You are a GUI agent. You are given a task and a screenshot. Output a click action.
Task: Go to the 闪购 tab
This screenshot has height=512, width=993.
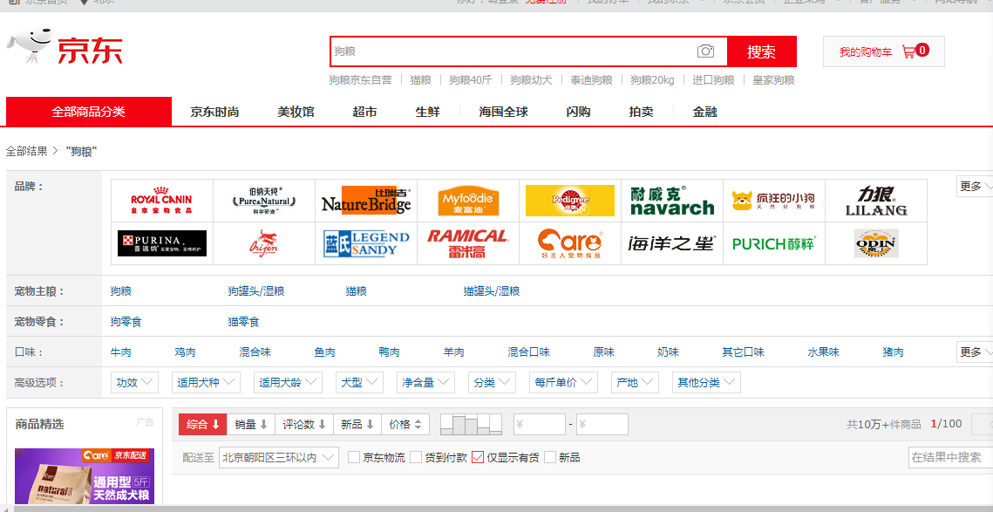tap(578, 113)
